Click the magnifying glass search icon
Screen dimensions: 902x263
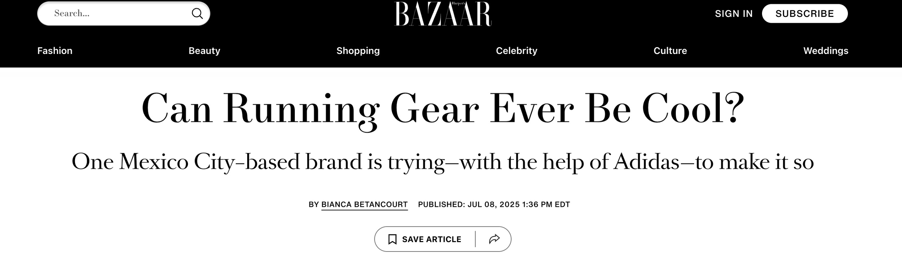(197, 14)
